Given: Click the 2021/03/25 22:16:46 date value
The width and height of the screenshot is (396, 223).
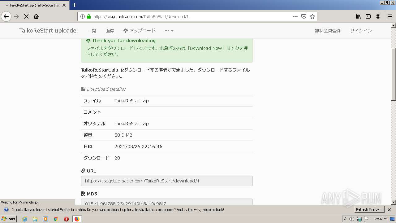Looking at the screenshot, I should click(x=138, y=146).
